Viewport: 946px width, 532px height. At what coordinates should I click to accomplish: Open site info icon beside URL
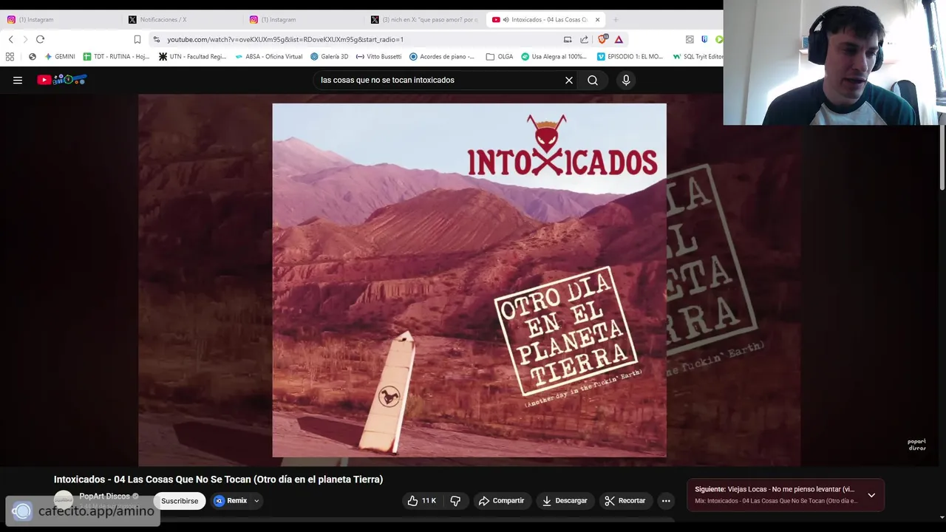click(x=156, y=39)
